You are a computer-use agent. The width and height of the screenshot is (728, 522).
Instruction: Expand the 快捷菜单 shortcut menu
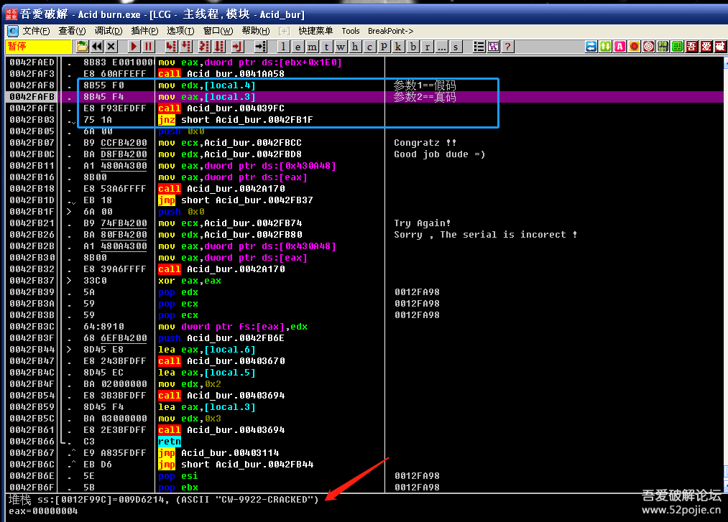[x=315, y=31]
